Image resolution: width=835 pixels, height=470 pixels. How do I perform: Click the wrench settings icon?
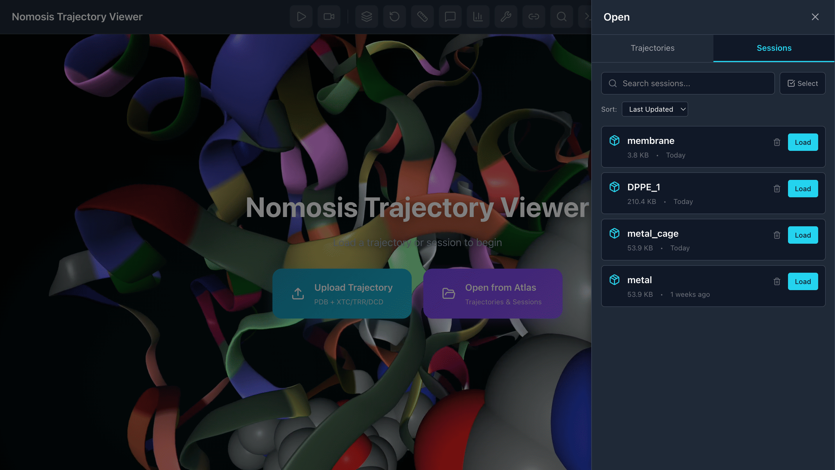point(506,17)
